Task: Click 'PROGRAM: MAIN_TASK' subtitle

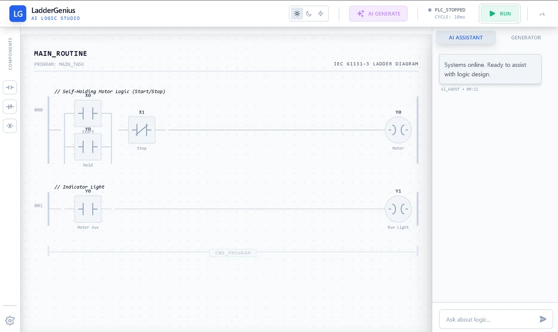Action: (x=59, y=65)
